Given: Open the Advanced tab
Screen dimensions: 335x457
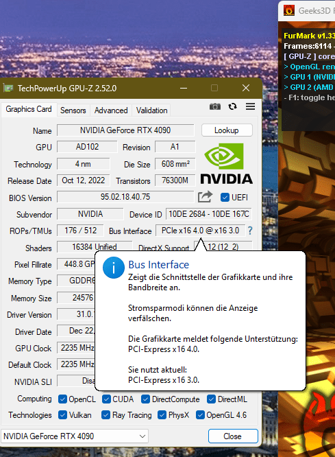Looking at the screenshot, I should pyautogui.click(x=111, y=110).
